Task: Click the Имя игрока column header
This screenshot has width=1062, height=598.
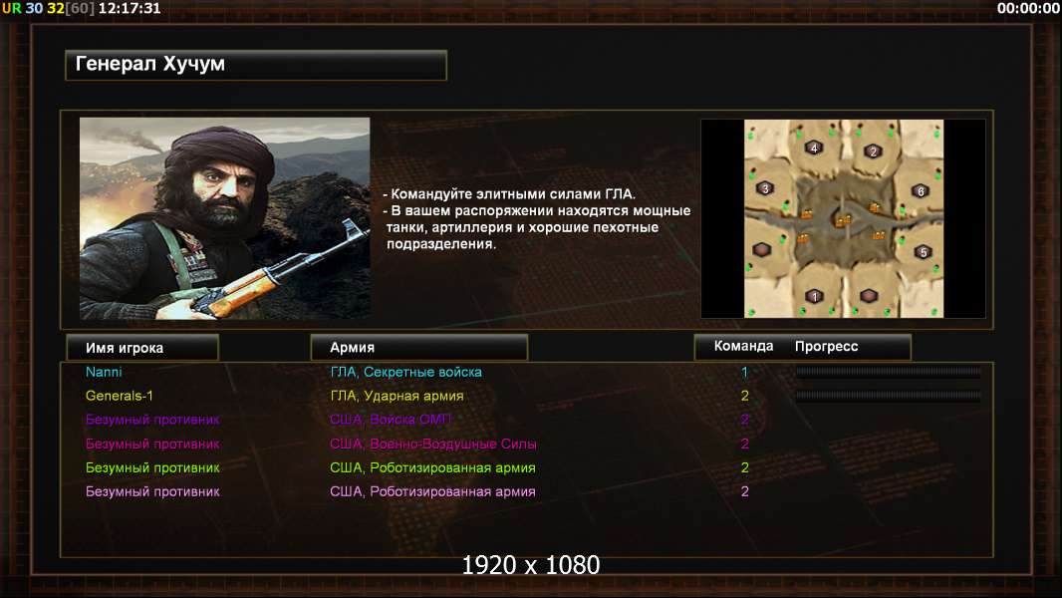Action: coord(142,348)
